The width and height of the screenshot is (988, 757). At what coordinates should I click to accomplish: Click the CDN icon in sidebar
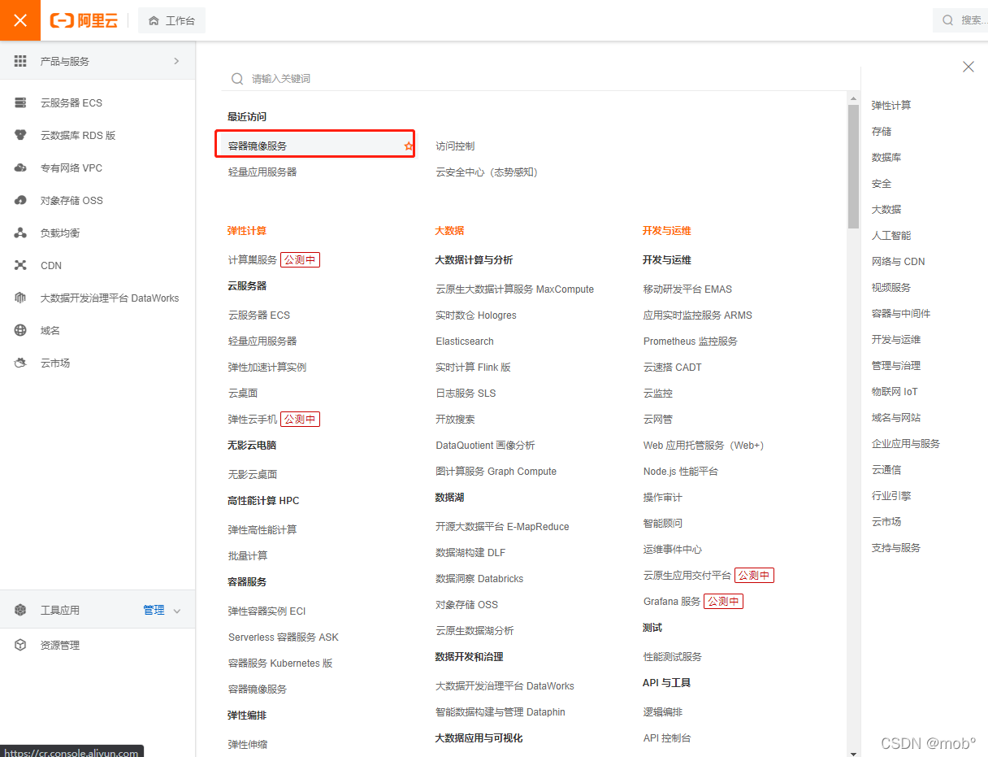[x=20, y=265]
